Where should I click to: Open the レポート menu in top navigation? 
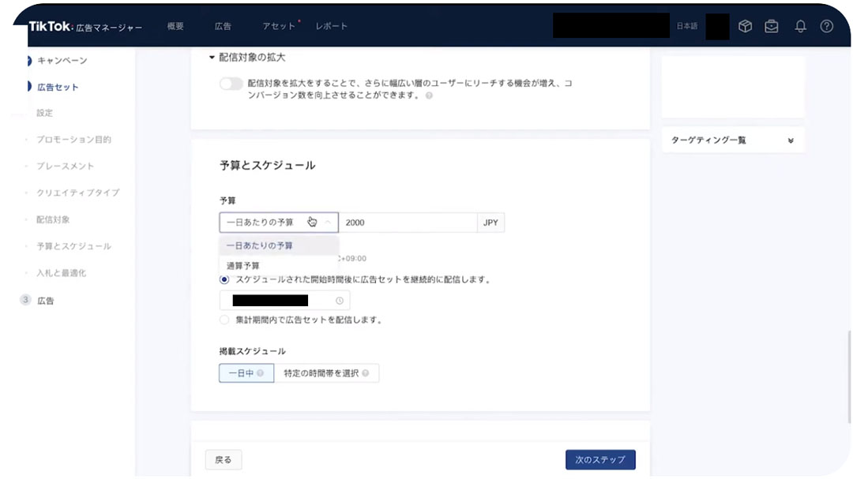(332, 26)
